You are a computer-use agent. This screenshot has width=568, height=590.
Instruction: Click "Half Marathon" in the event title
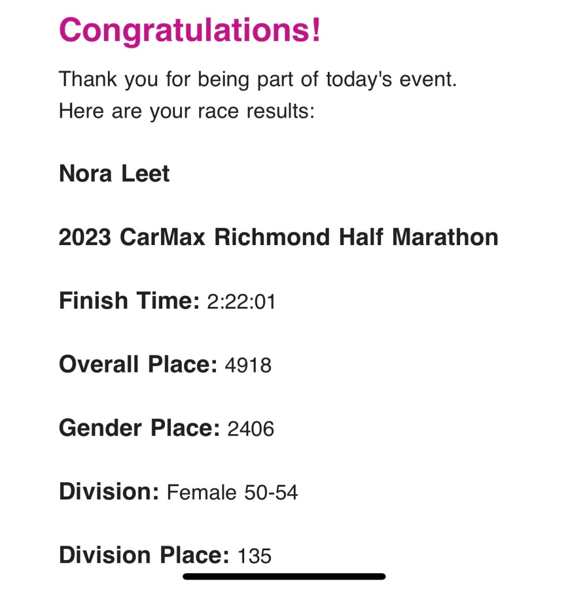click(x=418, y=237)
